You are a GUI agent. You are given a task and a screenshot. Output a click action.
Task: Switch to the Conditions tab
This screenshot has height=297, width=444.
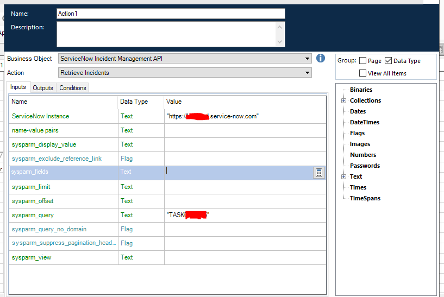pyautogui.click(x=73, y=88)
